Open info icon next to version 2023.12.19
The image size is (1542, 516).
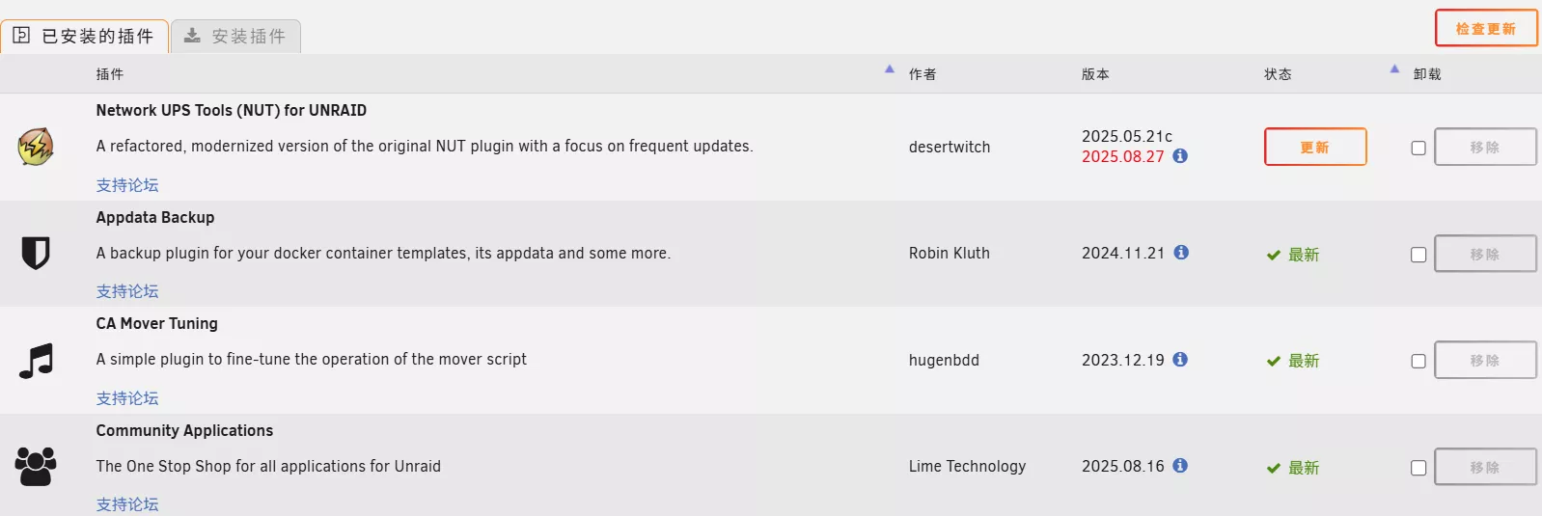point(1180,360)
